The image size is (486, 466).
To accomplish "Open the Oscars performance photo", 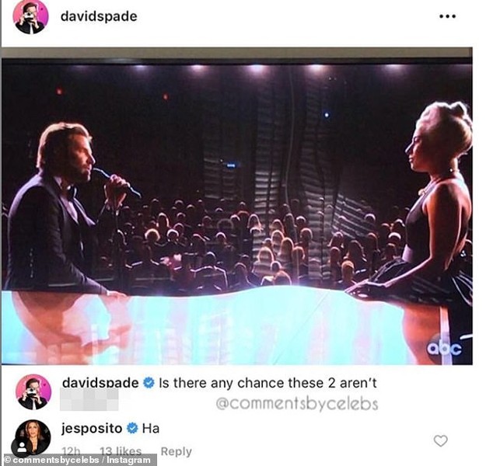I will (237, 206).
